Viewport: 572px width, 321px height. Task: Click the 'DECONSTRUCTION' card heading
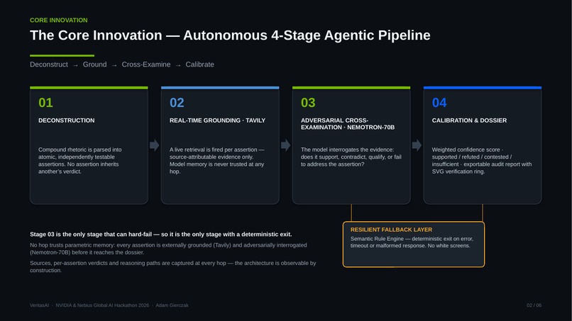point(67,120)
